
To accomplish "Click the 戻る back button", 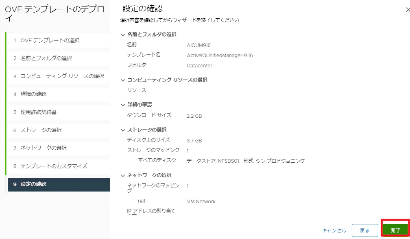I will click(365, 230).
